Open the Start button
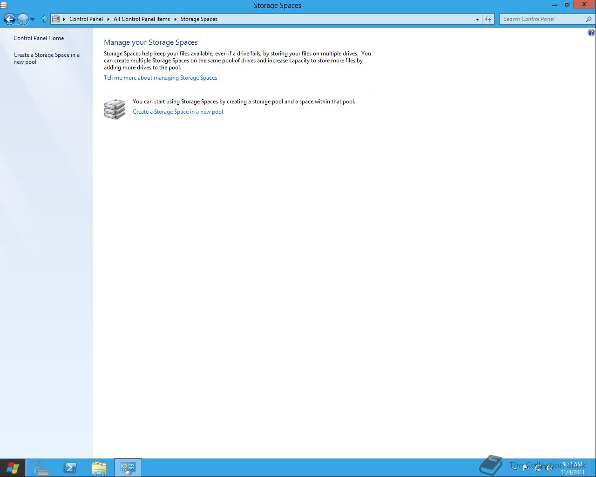 (13, 468)
